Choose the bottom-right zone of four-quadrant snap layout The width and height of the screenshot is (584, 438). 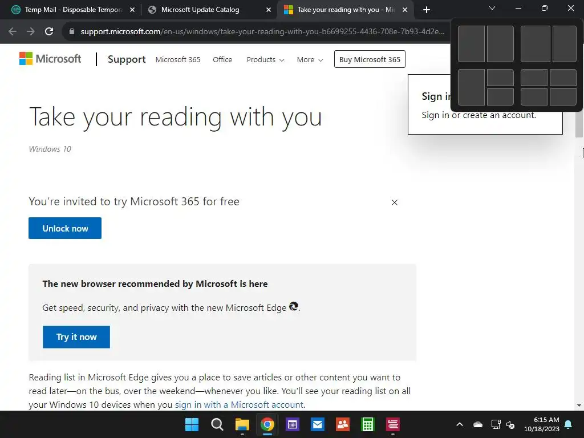[563, 97]
